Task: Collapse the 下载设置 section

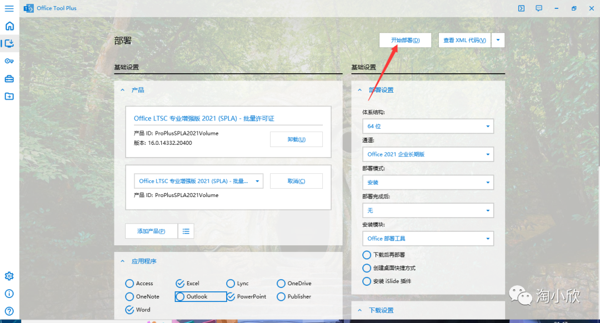Action: [359, 310]
